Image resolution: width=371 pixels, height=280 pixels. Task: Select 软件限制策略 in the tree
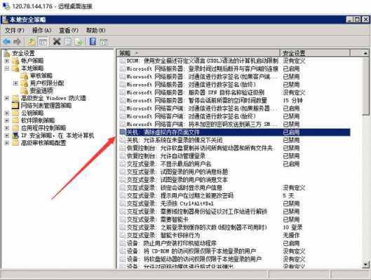(38, 120)
